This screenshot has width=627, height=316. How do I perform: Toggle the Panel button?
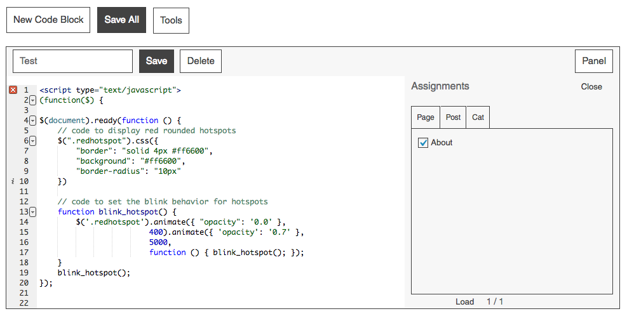pyautogui.click(x=594, y=61)
